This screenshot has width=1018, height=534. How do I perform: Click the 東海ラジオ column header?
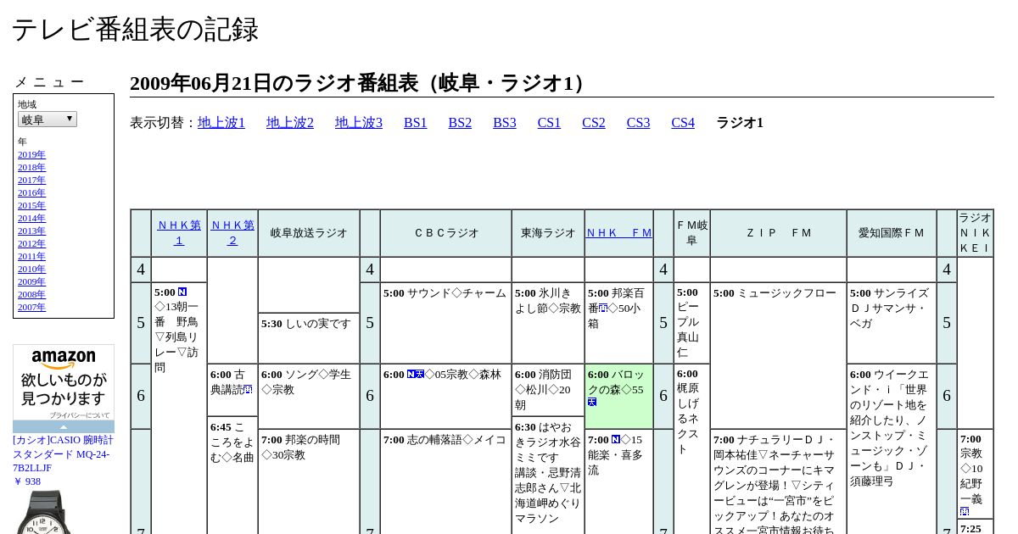548,233
